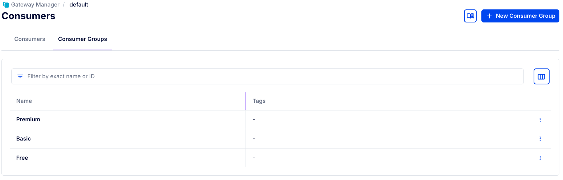The image size is (563, 180).
Task: Switch to the Consumers tab
Action: click(x=30, y=39)
